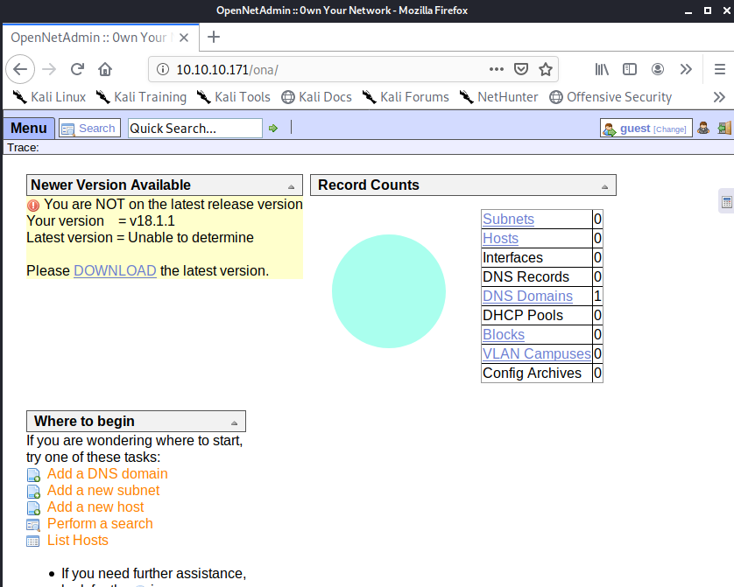Open the DNS Domains record link
Viewport: 734px width, 587px height.
527,296
